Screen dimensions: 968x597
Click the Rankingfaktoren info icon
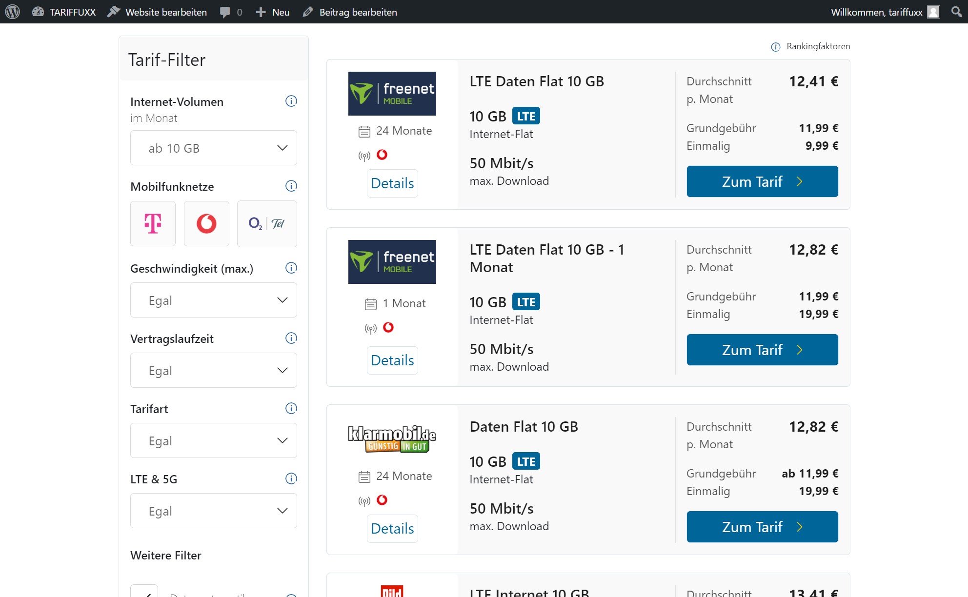coord(776,47)
